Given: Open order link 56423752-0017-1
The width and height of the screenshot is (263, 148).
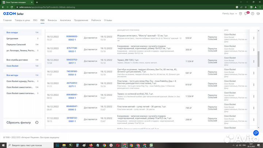Looking at the screenshot, I should pyautogui.click(x=72, y=61).
